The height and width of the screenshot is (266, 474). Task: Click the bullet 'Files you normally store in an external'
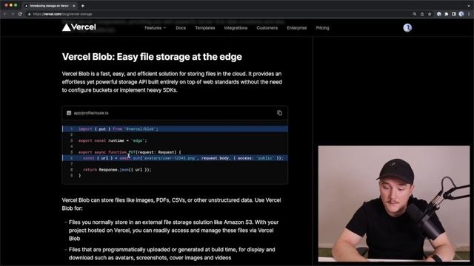173,231
